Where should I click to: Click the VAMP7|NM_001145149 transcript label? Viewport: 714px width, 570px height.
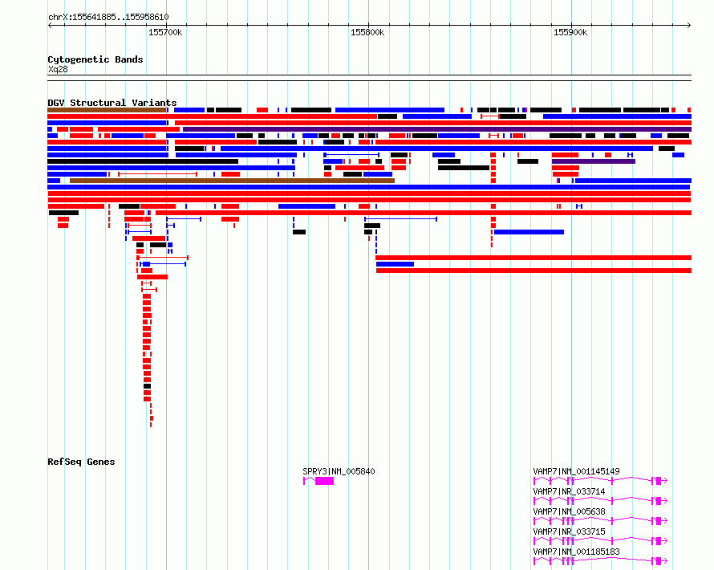[576, 471]
